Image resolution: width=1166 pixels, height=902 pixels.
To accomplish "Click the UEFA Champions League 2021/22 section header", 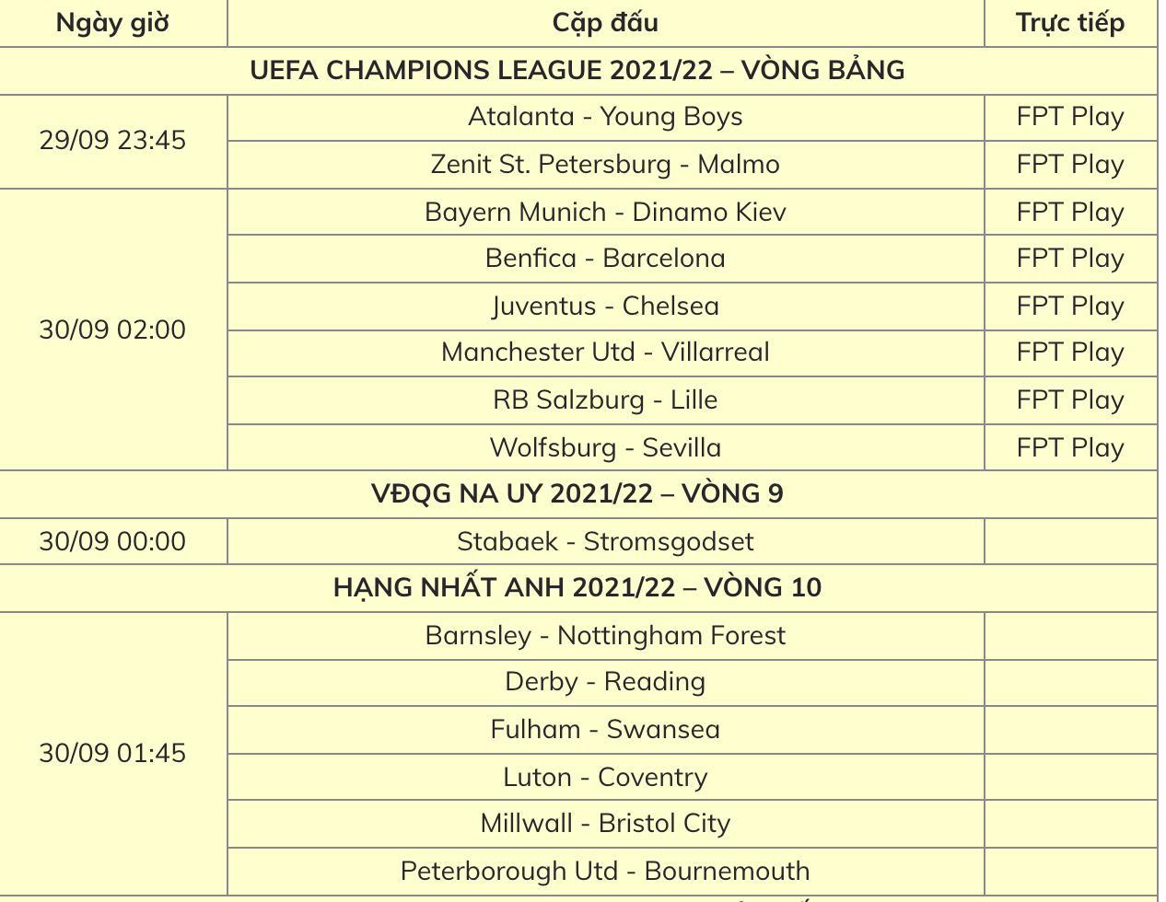I will [577, 71].
